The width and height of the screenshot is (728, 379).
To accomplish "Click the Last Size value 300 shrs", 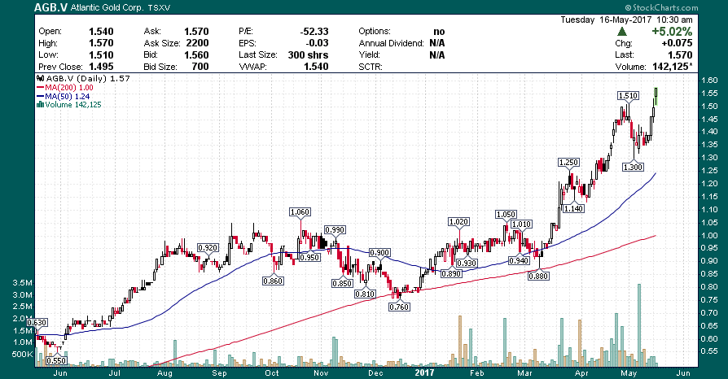I will coord(308,54).
